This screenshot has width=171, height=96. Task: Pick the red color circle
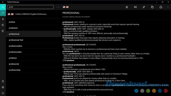166,91
